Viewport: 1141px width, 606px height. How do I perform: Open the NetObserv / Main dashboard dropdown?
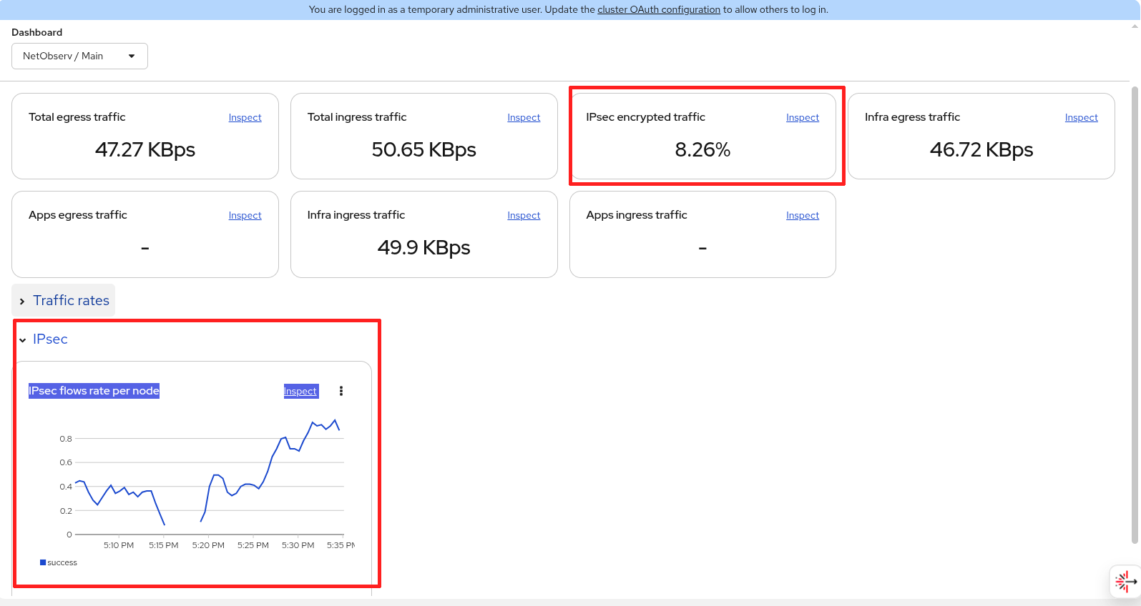pos(79,56)
